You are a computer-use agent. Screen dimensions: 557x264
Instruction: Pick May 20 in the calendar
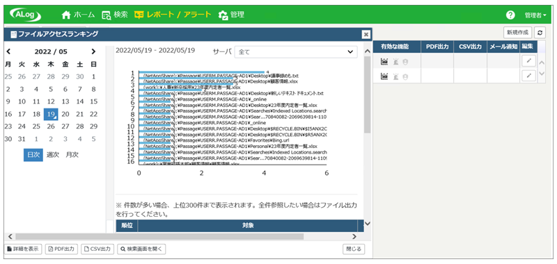click(x=65, y=114)
